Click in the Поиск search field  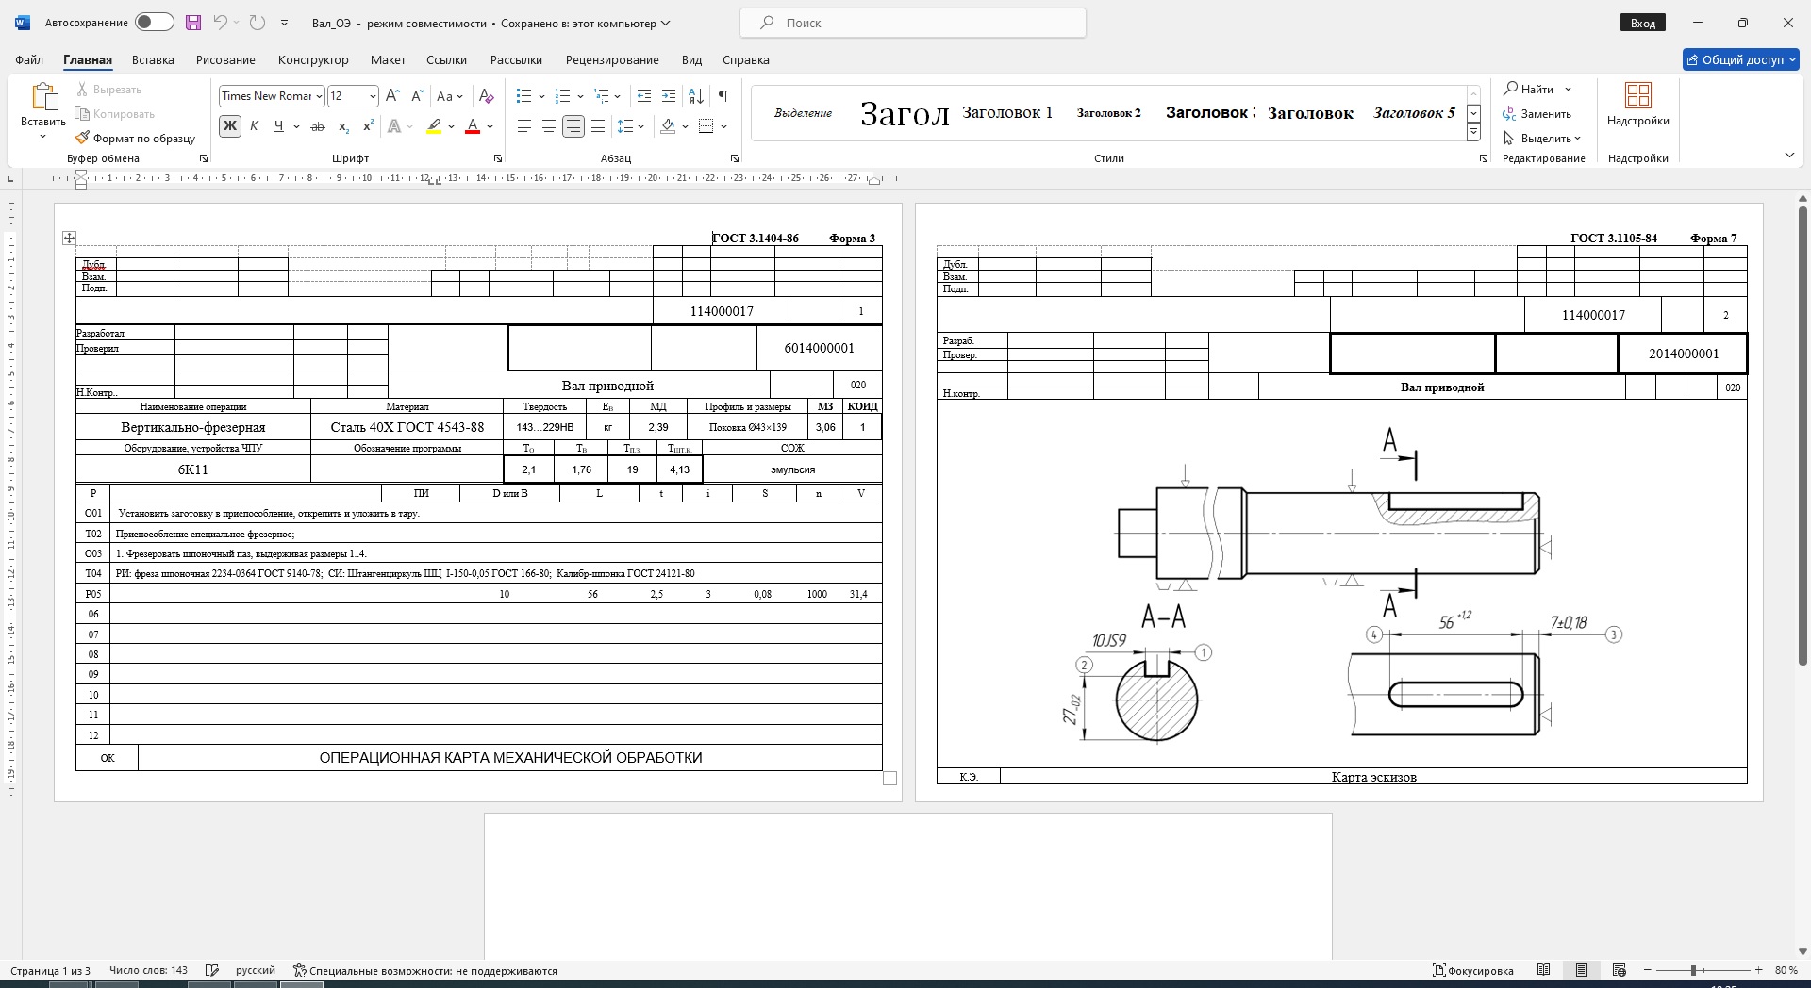913,23
